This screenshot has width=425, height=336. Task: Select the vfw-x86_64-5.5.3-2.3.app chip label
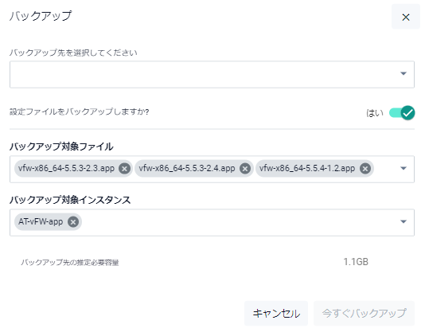pos(66,169)
